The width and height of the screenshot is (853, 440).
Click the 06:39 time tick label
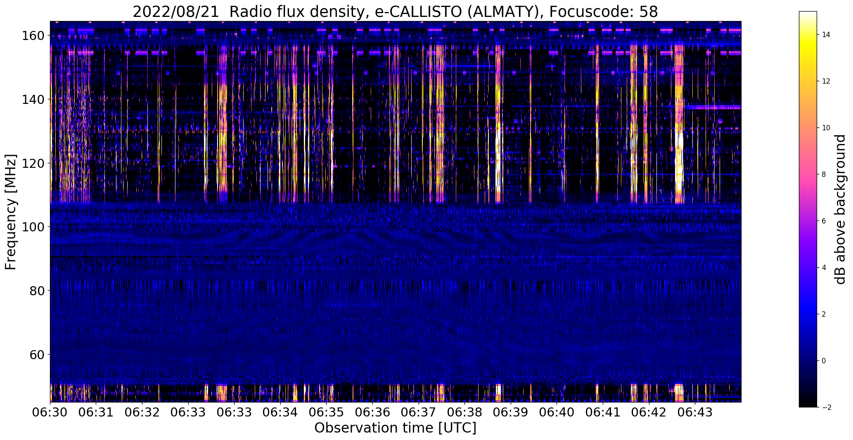point(511,412)
